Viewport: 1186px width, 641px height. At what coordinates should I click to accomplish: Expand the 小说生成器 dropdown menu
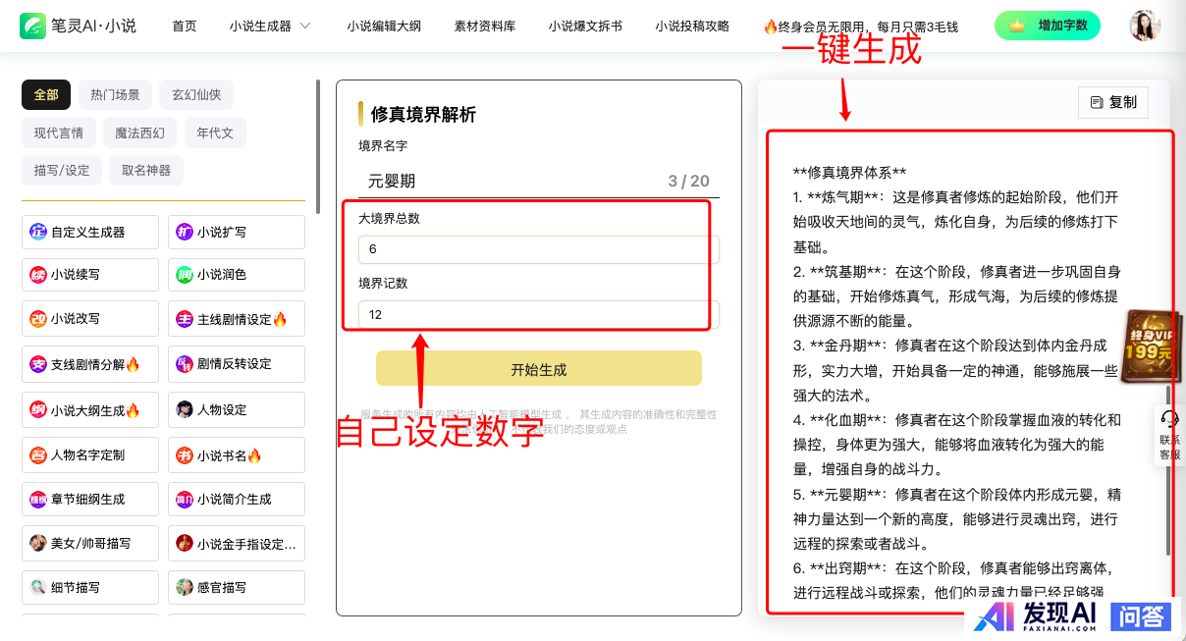click(x=270, y=27)
